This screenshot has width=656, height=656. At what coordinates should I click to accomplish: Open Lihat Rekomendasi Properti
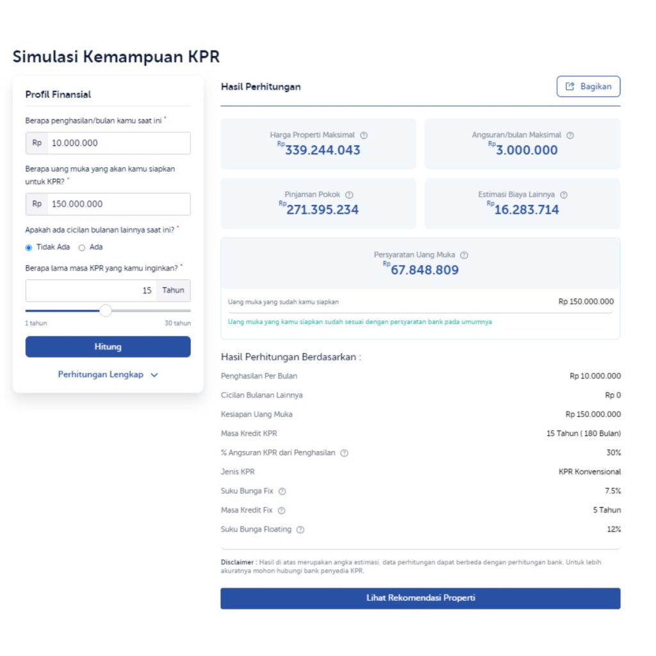420,598
